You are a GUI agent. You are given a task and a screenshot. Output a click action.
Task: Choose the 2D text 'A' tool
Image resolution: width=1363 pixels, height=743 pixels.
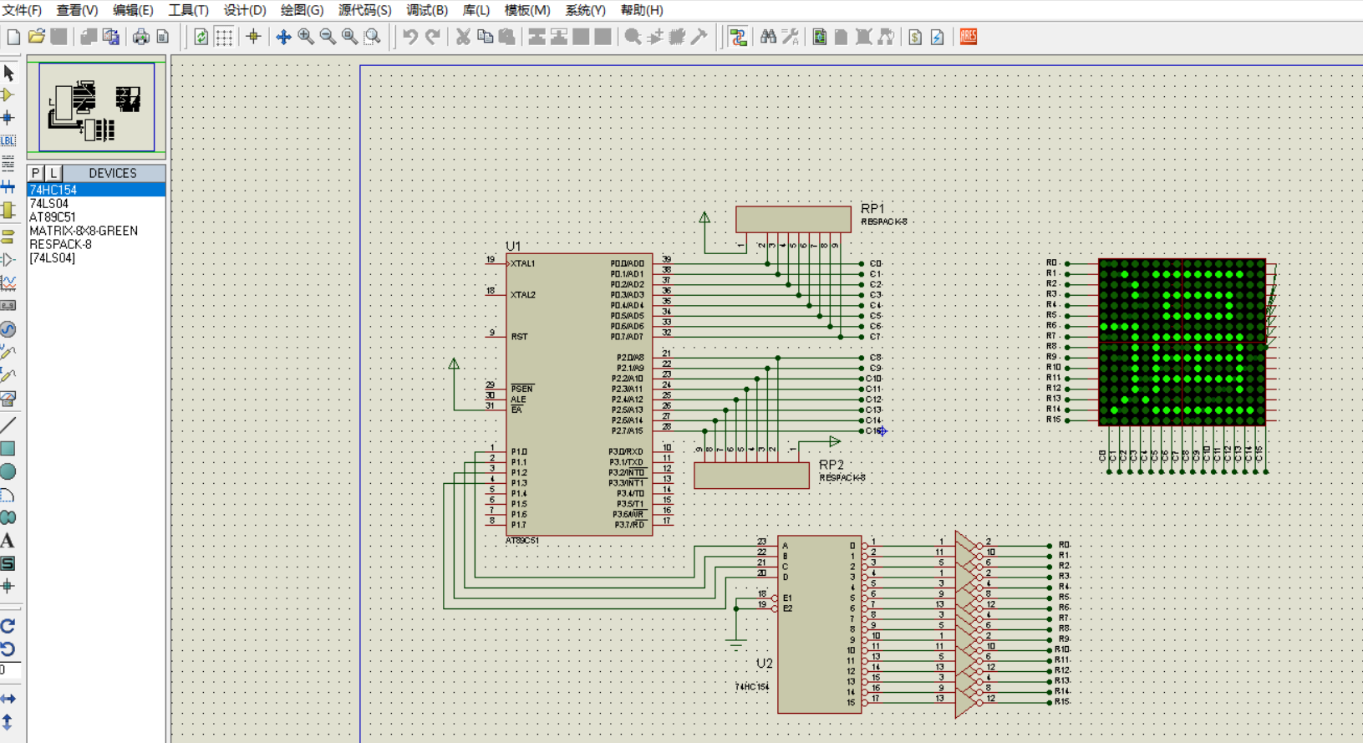click(8, 541)
